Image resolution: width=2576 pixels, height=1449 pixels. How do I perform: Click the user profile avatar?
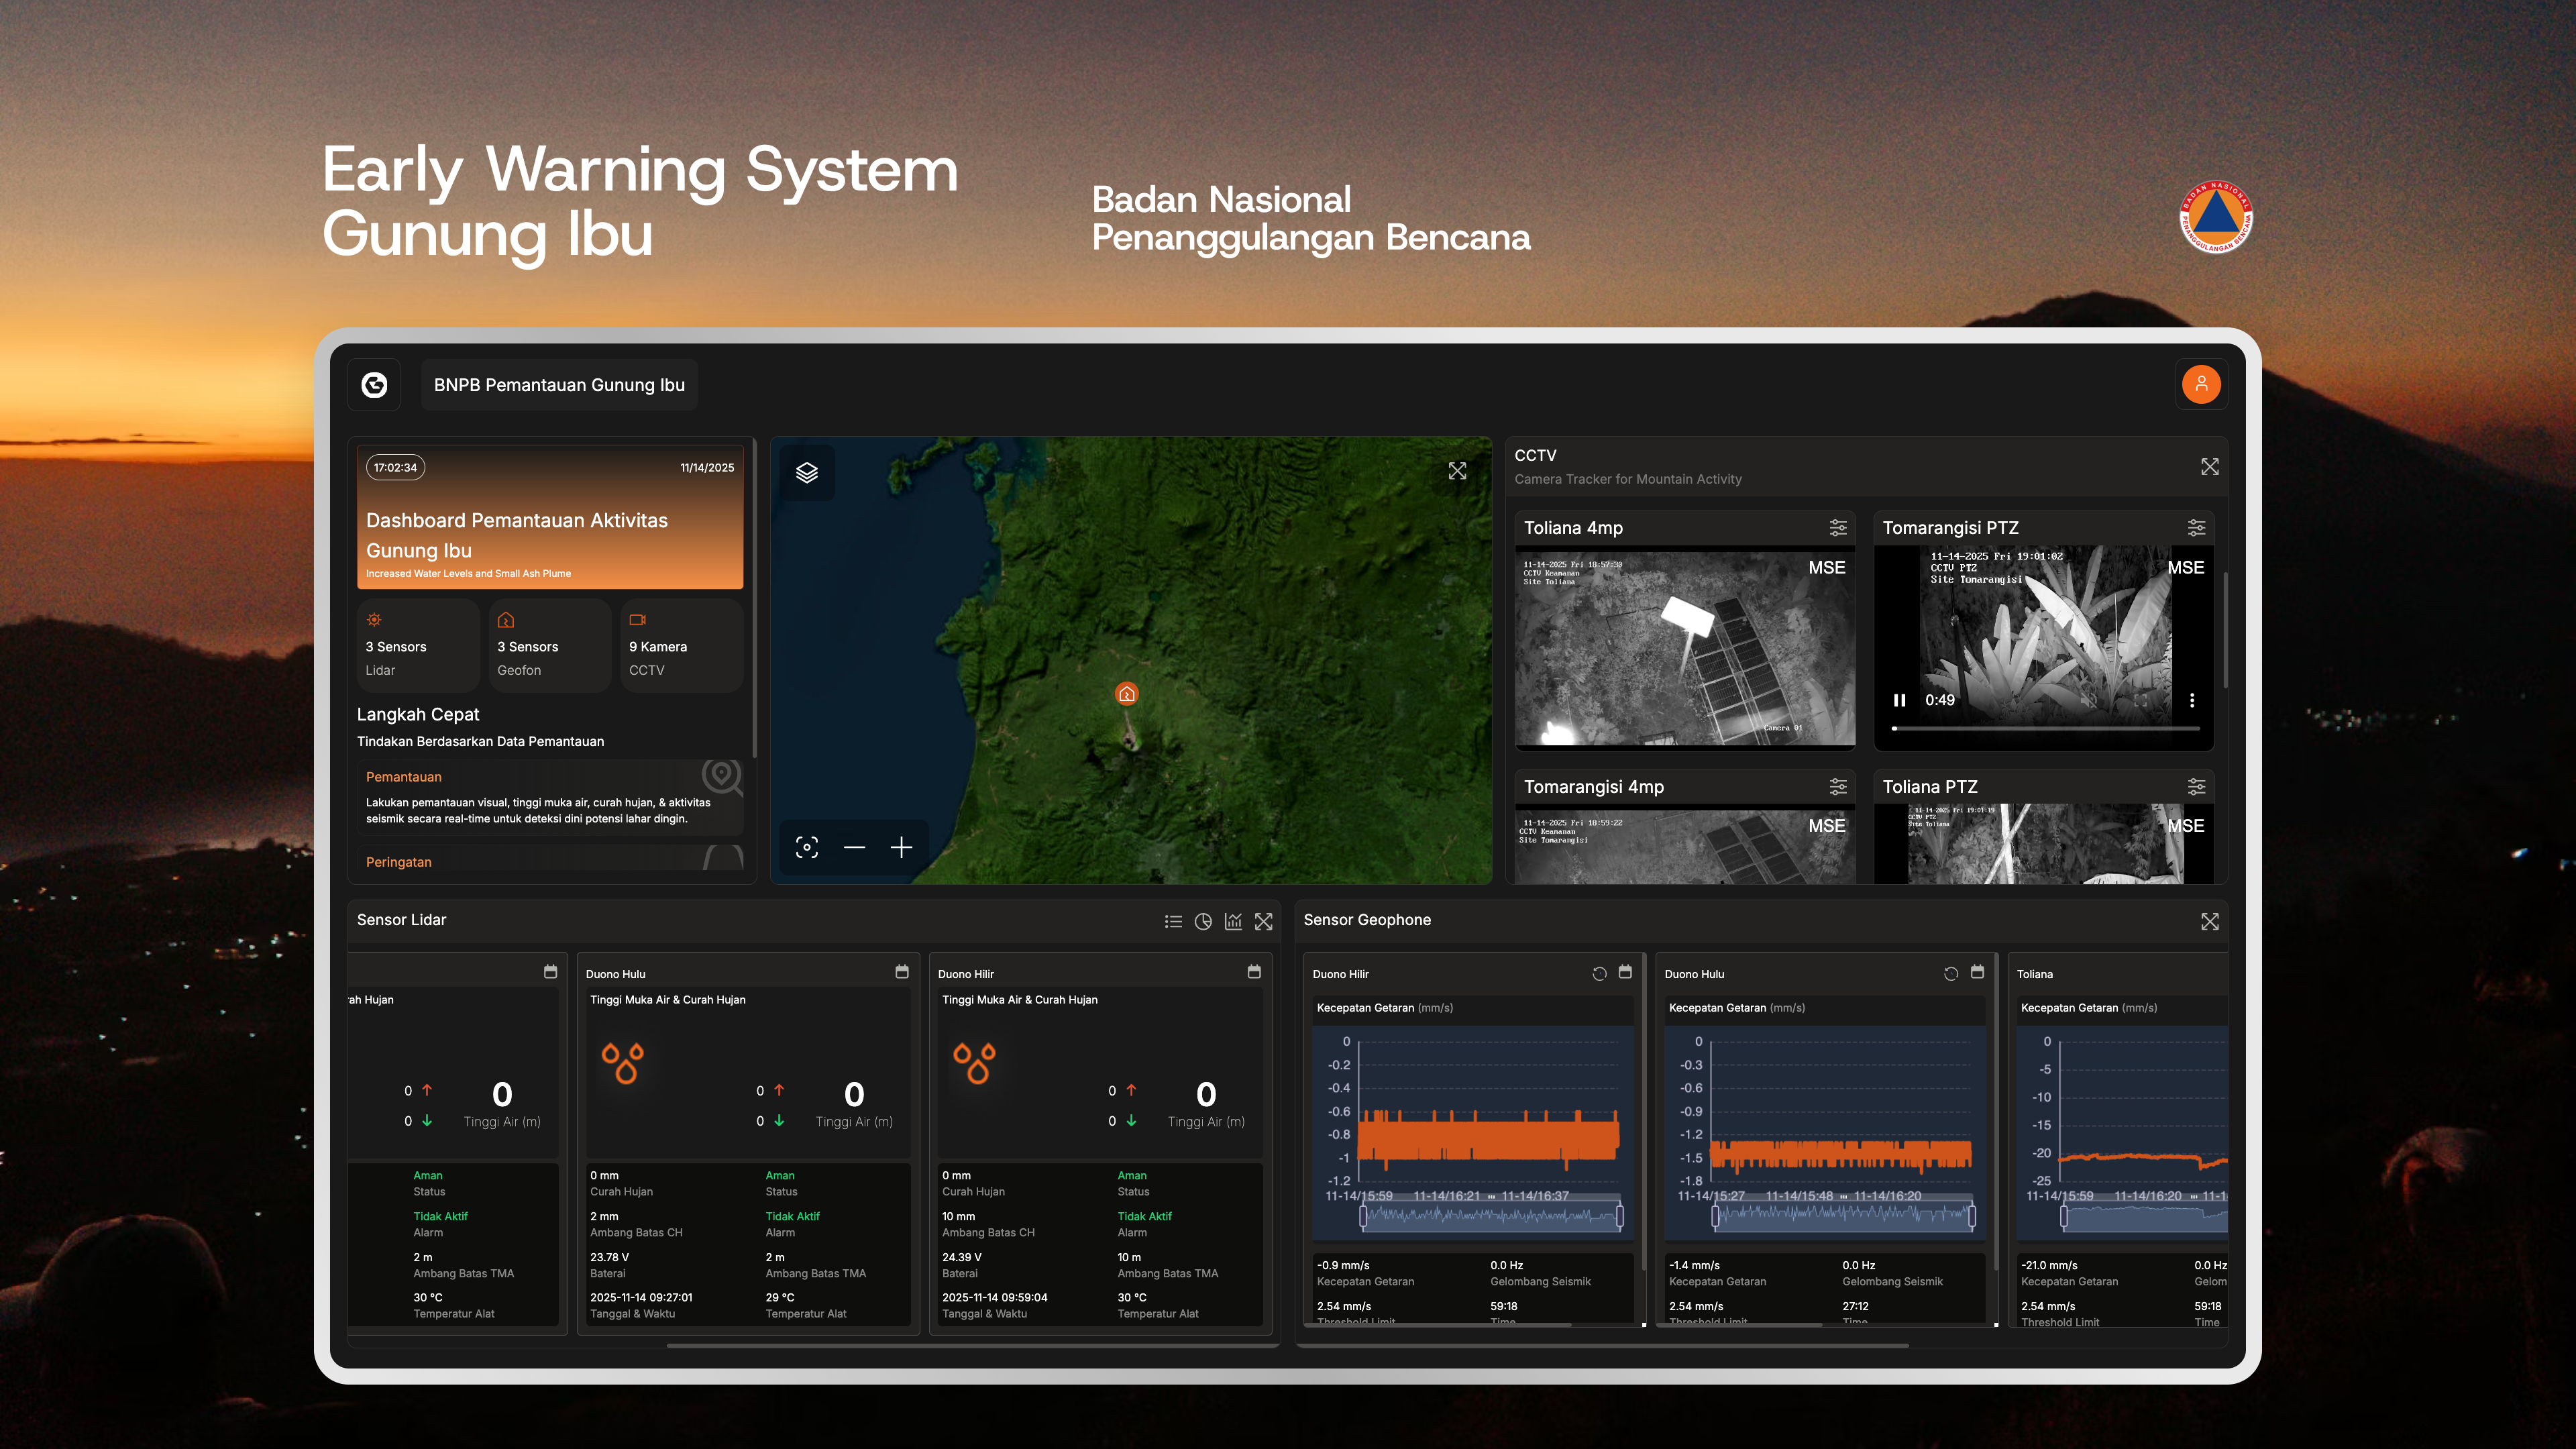tap(2201, 384)
